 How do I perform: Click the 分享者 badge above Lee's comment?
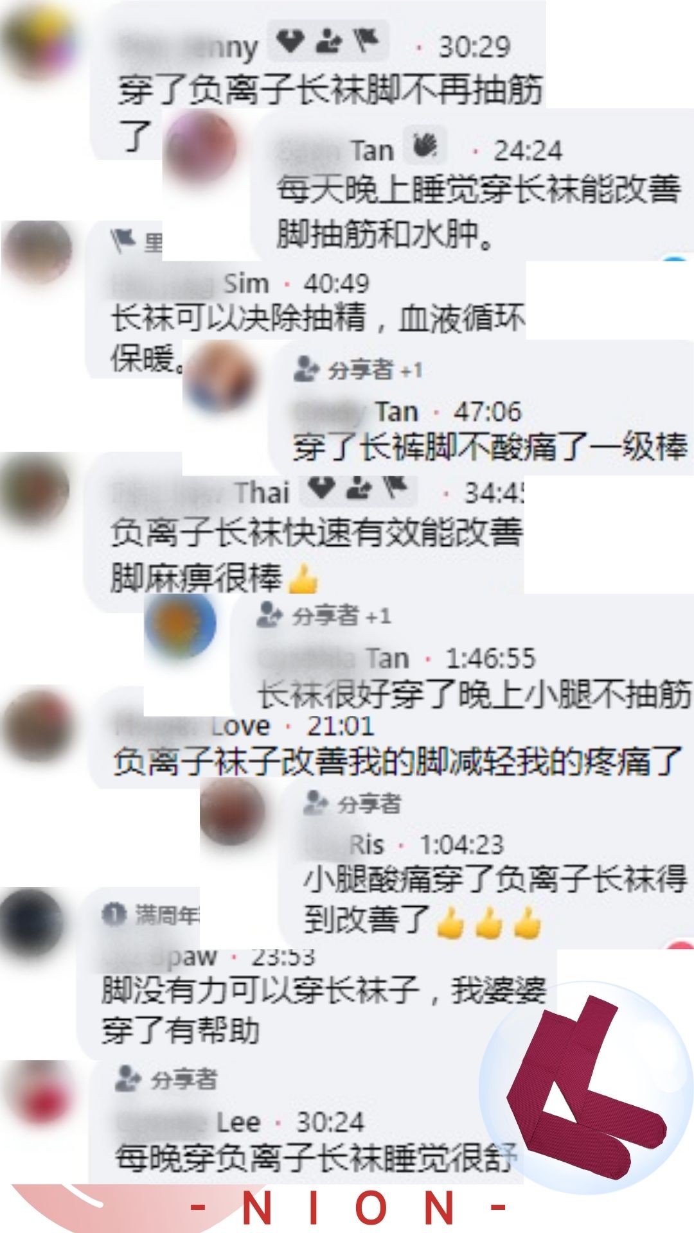[166, 1080]
